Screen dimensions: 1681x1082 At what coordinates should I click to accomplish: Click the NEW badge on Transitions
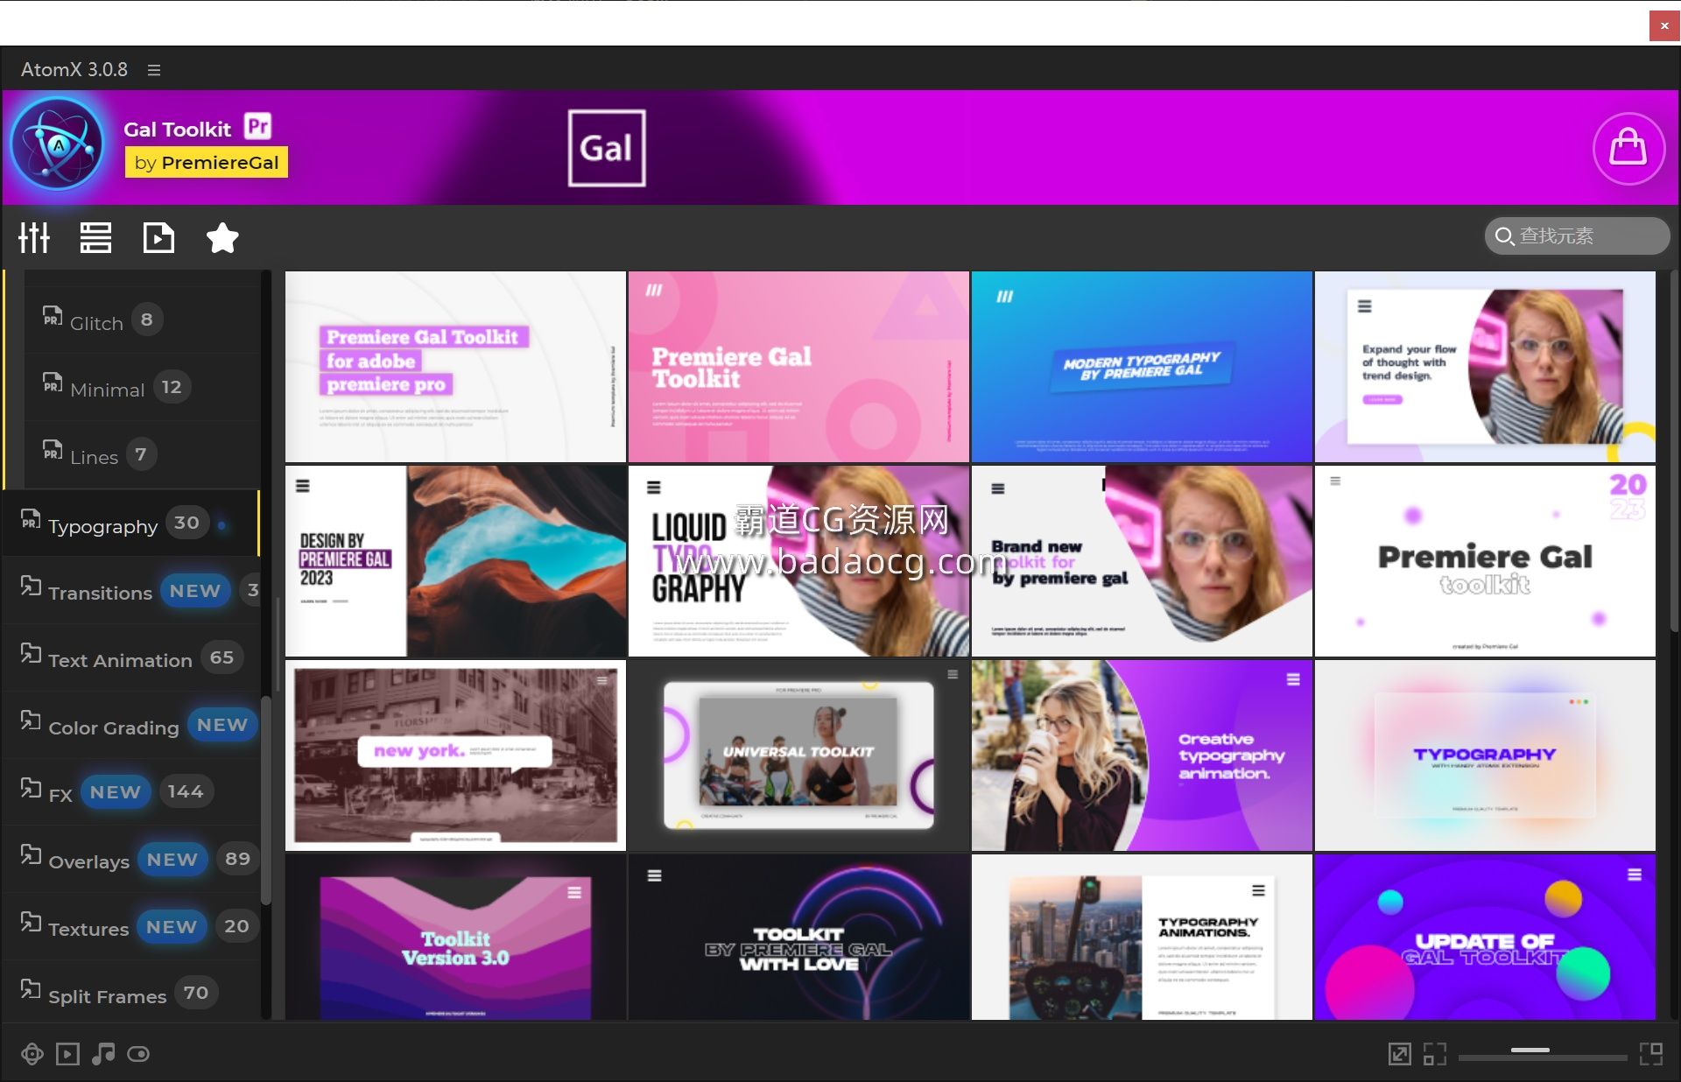coord(194,591)
